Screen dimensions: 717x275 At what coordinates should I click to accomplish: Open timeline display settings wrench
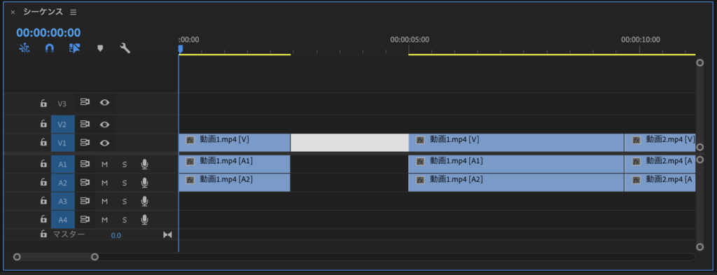(125, 48)
